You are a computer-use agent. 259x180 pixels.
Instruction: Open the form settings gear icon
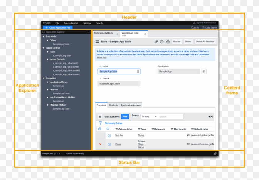168,42
